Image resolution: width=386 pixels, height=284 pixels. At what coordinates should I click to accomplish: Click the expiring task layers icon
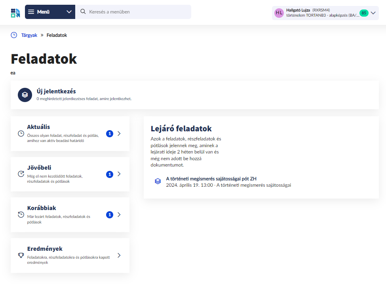coord(158,181)
